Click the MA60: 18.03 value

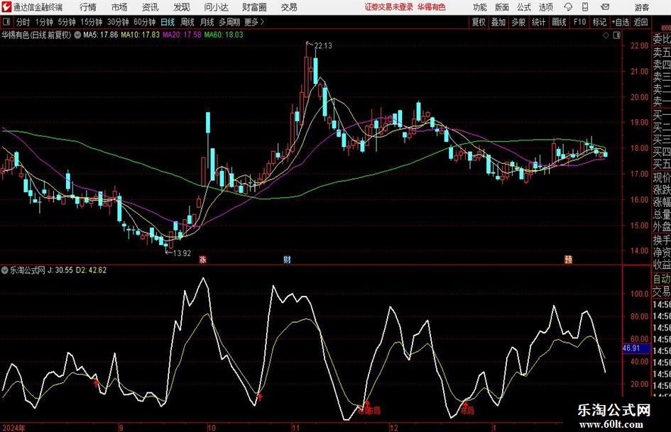[x=224, y=35]
